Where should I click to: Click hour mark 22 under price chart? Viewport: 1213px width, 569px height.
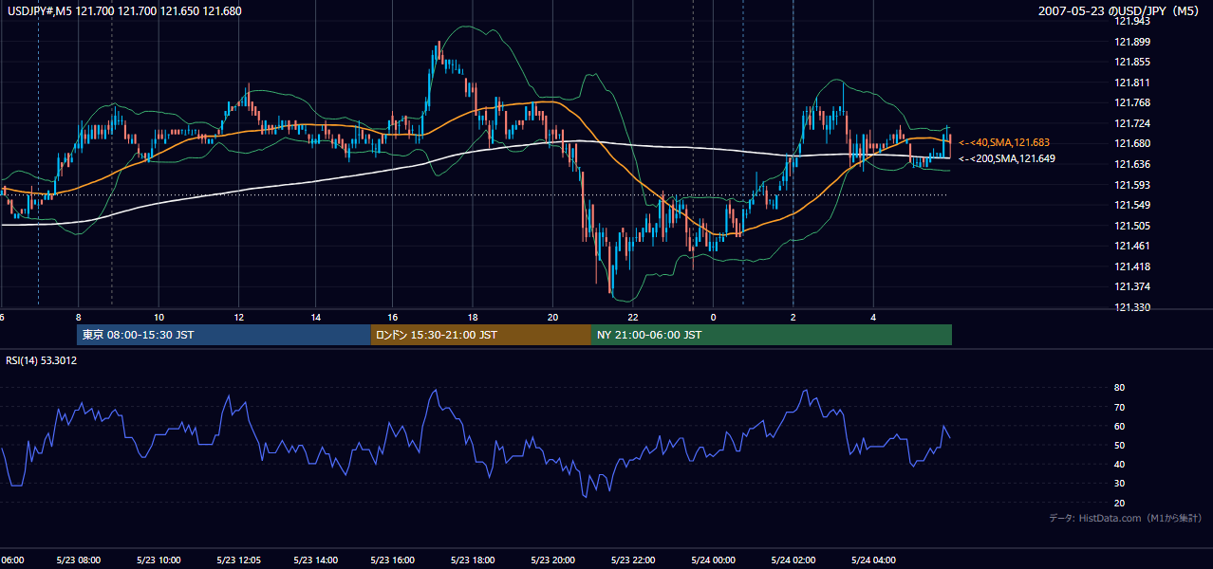pos(632,317)
